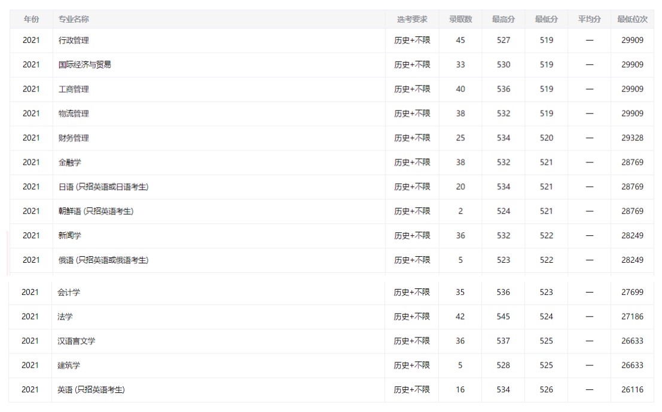The width and height of the screenshot is (662, 412).
Task: Open the 新闻学 major entry
Action: pyautogui.click(x=69, y=236)
